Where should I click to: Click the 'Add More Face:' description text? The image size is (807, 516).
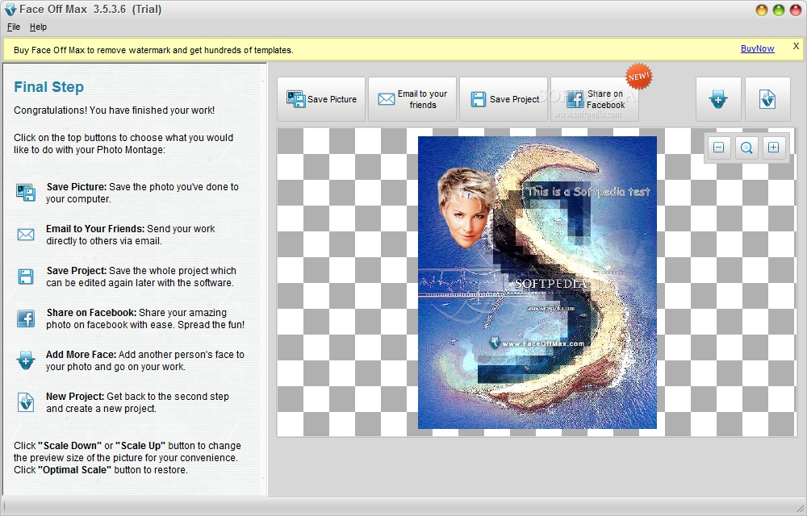coord(82,355)
